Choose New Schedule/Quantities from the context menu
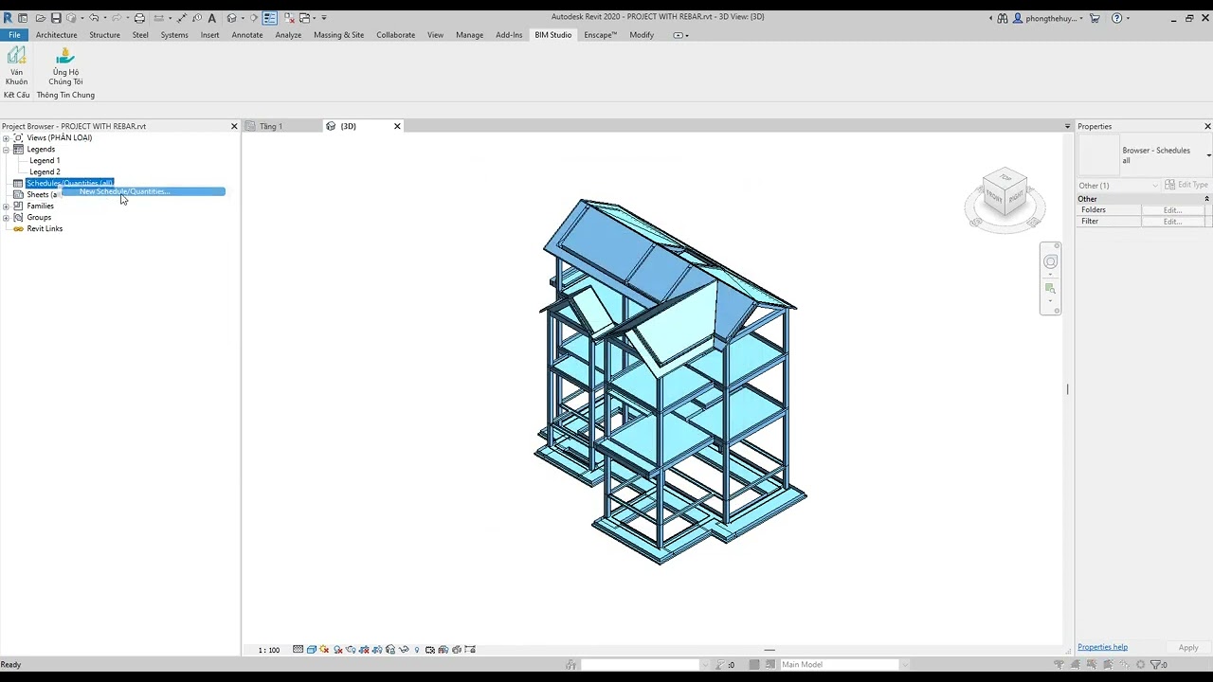The width and height of the screenshot is (1213, 682). 123,191
